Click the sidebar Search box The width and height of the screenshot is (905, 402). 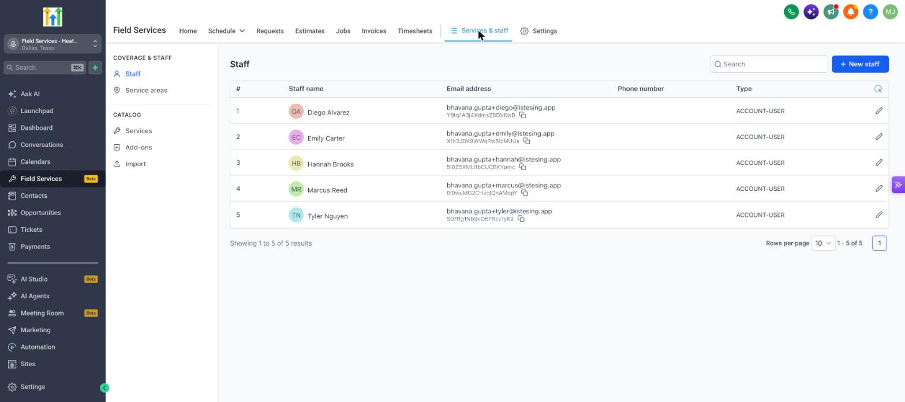click(x=45, y=67)
